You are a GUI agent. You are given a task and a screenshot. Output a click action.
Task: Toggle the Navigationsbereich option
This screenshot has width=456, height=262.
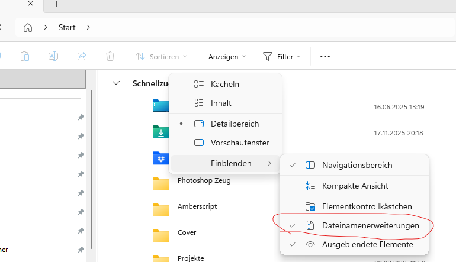click(x=357, y=165)
